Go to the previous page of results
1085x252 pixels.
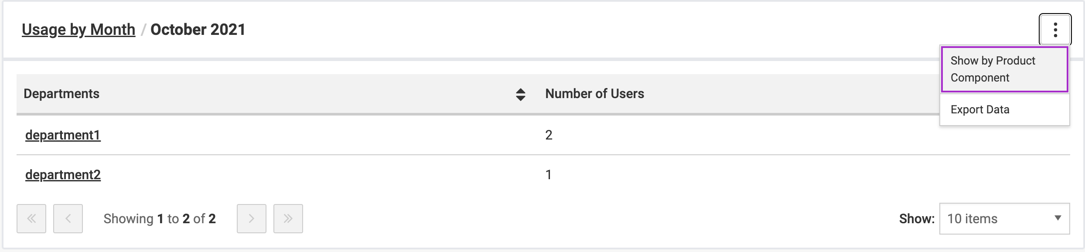[x=68, y=218]
